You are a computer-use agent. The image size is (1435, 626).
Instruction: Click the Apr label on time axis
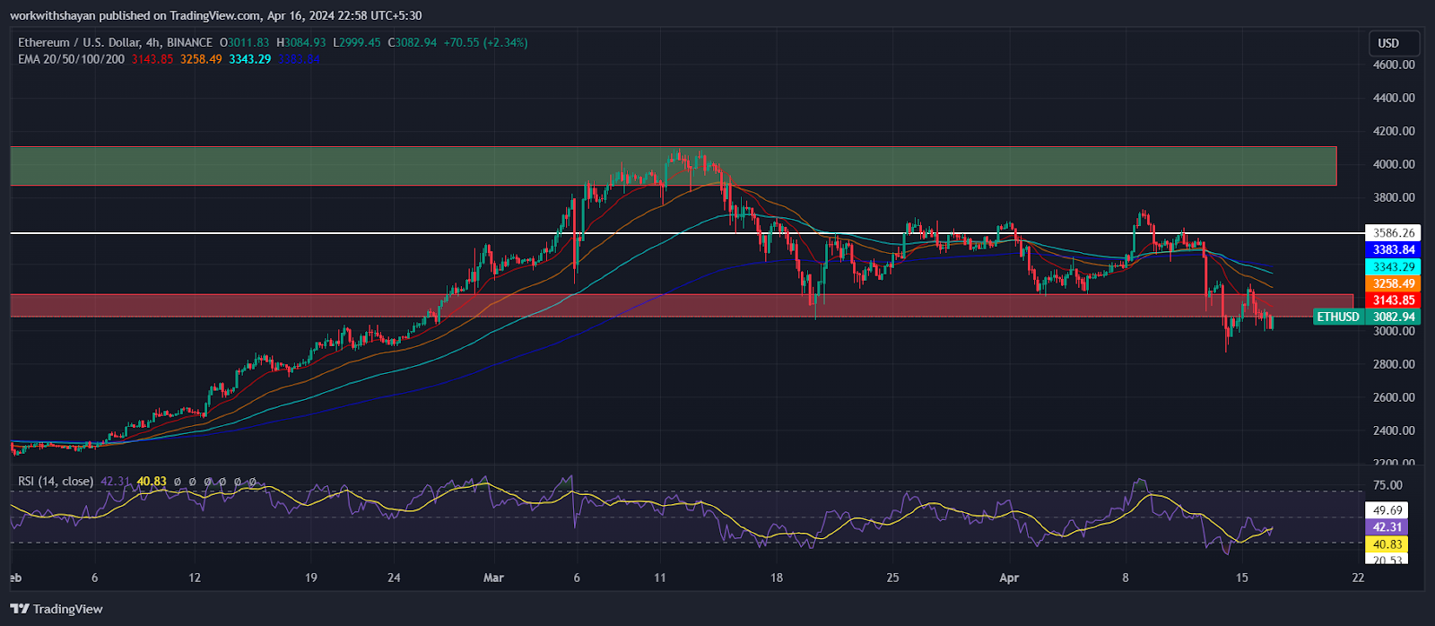tap(1009, 578)
